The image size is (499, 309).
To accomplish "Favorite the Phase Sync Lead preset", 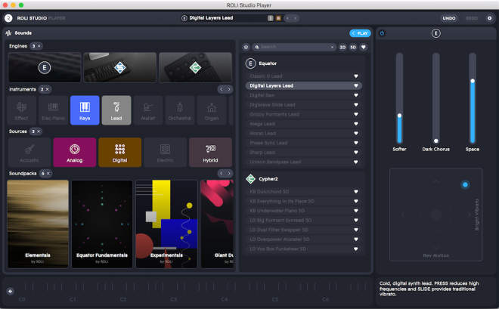I will (356, 143).
